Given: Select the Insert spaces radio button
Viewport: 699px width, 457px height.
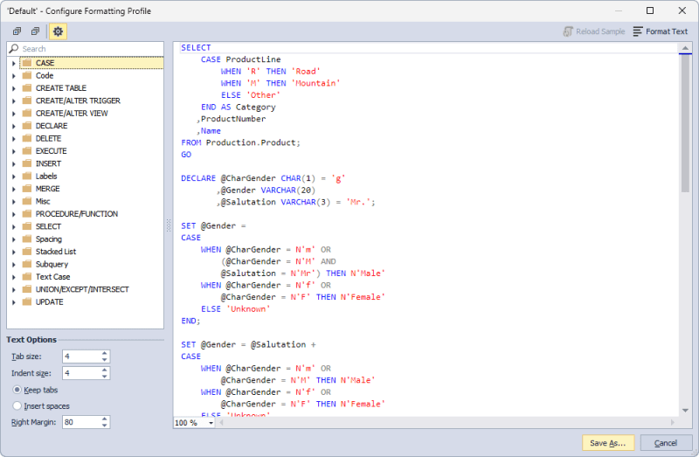Looking at the screenshot, I should [17, 405].
